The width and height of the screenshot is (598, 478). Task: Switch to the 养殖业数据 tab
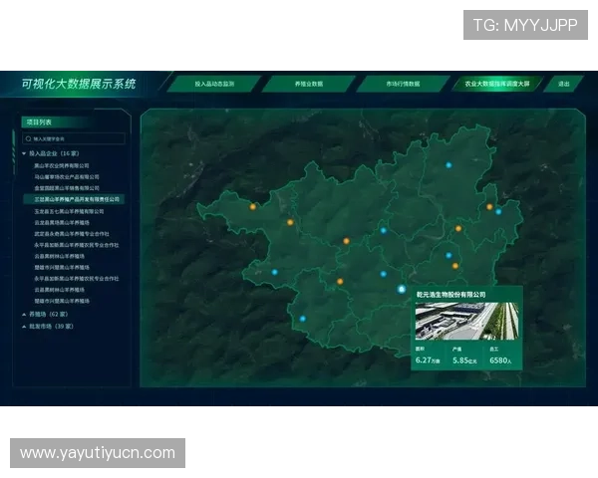point(309,84)
